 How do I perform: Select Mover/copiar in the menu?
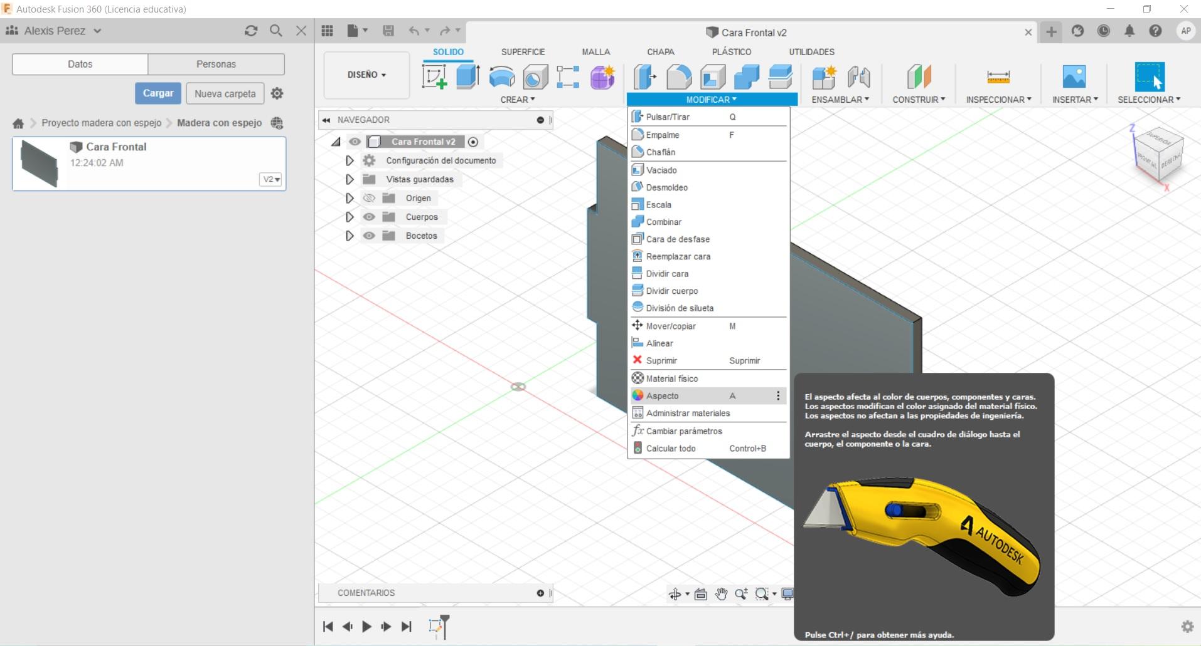(x=708, y=326)
